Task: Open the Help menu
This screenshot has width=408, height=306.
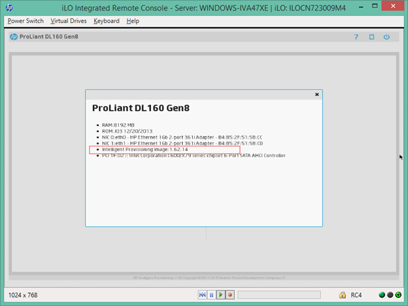Action: (x=133, y=21)
